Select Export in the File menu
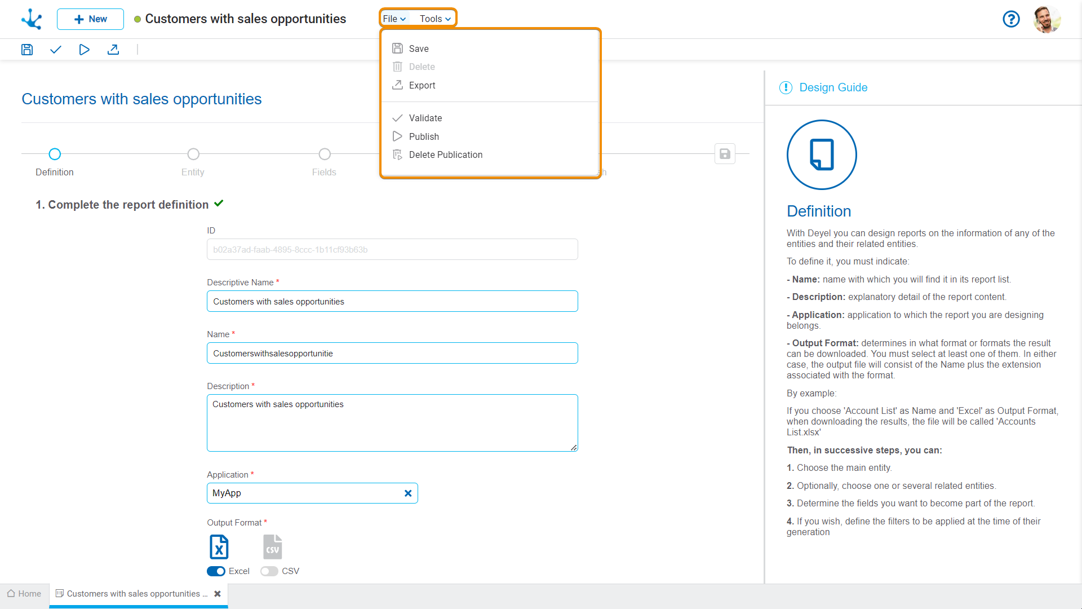 tap(422, 85)
